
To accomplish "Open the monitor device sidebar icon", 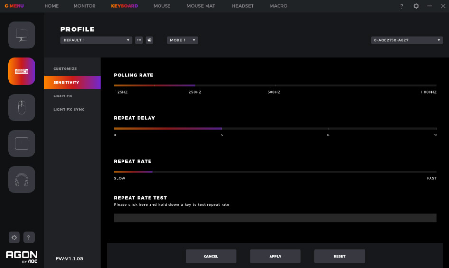I will click(x=21, y=35).
